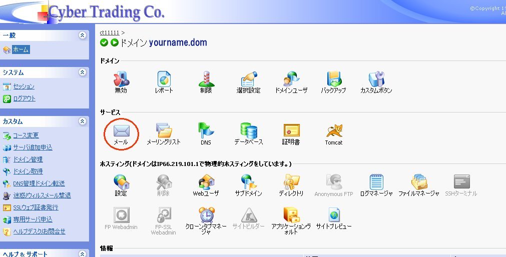This screenshot has width=506, height=257.
Task: Open the ログマネージャ log manager icon
Action: point(376,182)
